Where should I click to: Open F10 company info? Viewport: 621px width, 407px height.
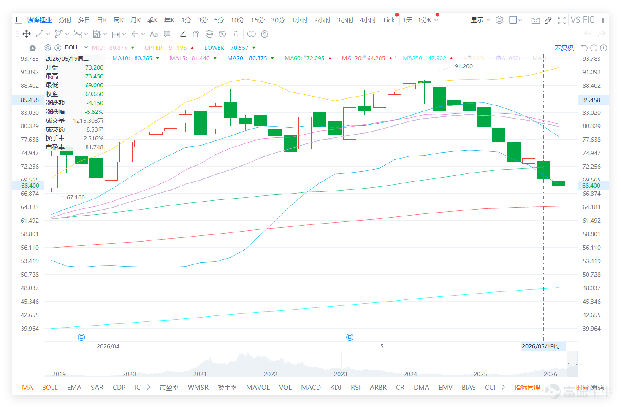[588, 20]
